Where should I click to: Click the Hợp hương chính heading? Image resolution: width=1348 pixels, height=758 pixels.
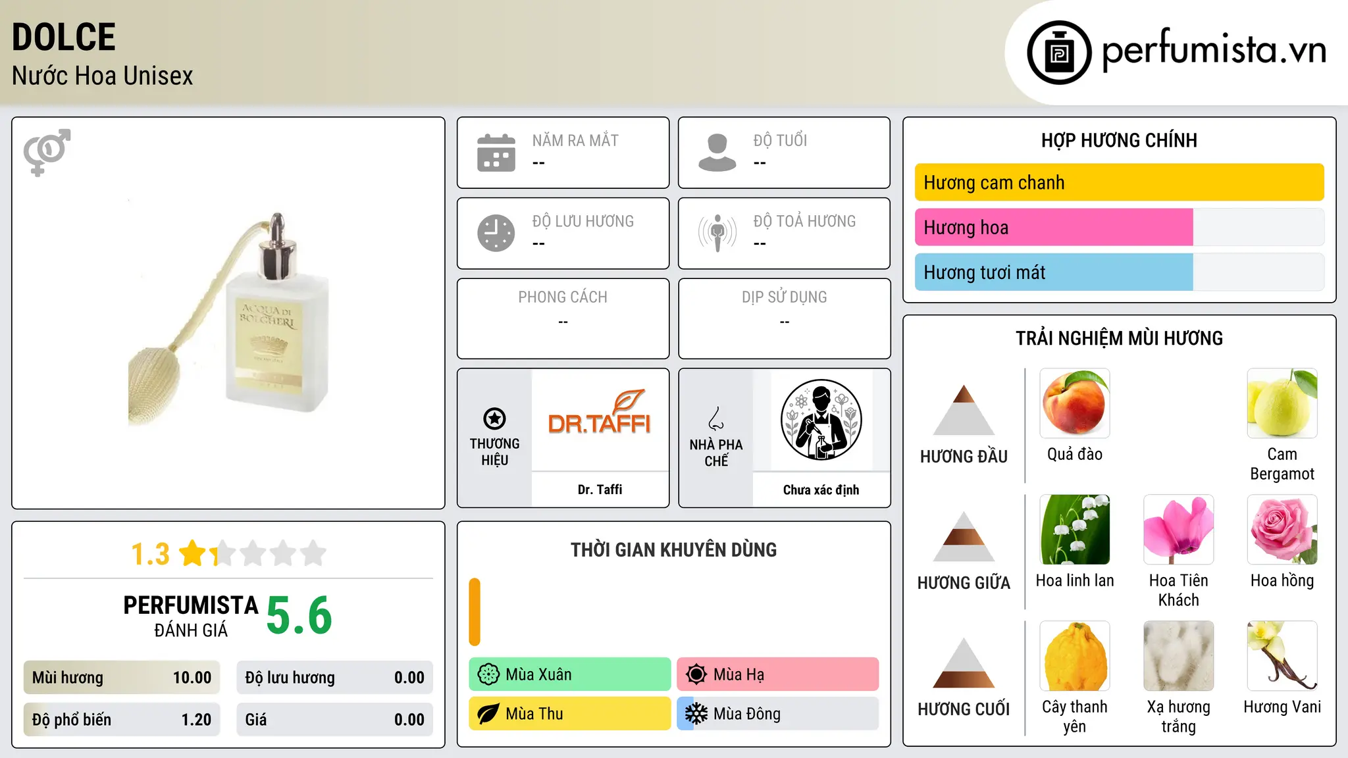[x=1119, y=140]
